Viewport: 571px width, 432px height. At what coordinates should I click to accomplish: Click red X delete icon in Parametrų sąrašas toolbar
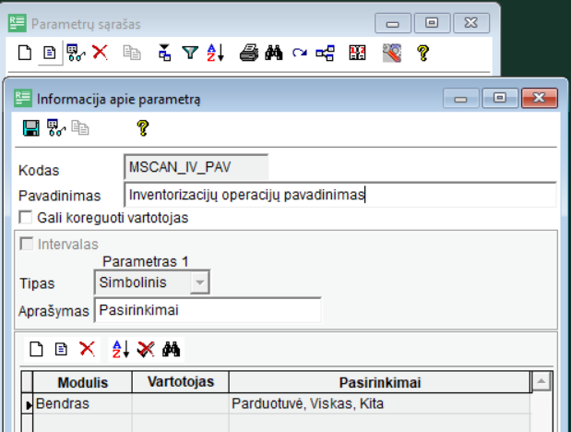(100, 52)
